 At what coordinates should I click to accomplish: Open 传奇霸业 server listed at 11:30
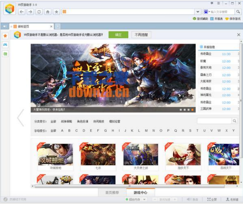pos(219,54)
